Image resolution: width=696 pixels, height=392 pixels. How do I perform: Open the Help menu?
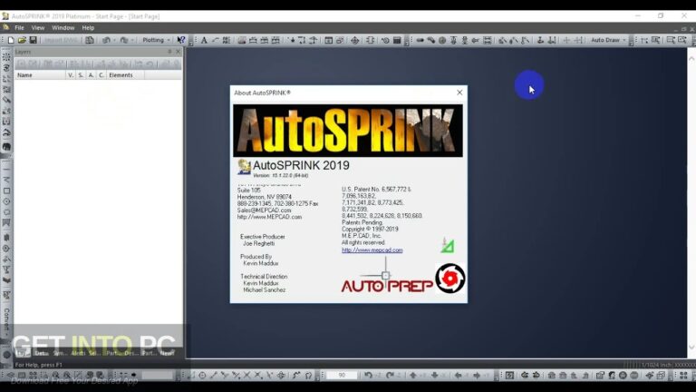(x=88, y=27)
